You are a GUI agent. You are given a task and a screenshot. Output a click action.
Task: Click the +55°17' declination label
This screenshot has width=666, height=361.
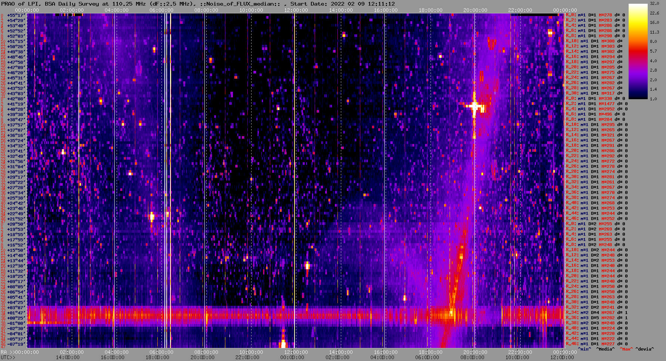pyautogui.click(x=16, y=15)
